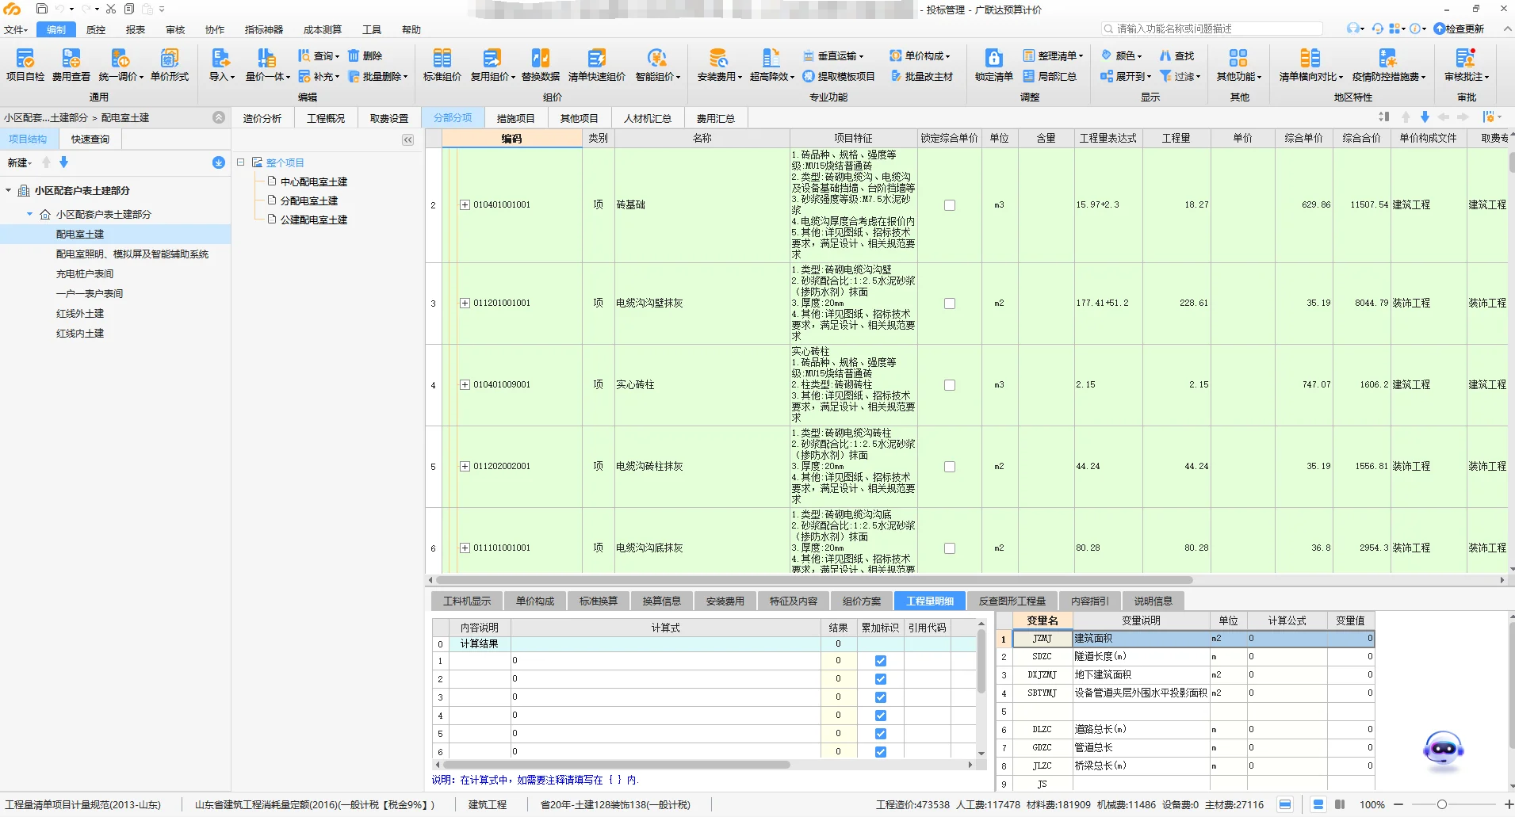Switch to 人材机汇总 tab
The width and height of the screenshot is (1515, 817).
pyautogui.click(x=647, y=118)
